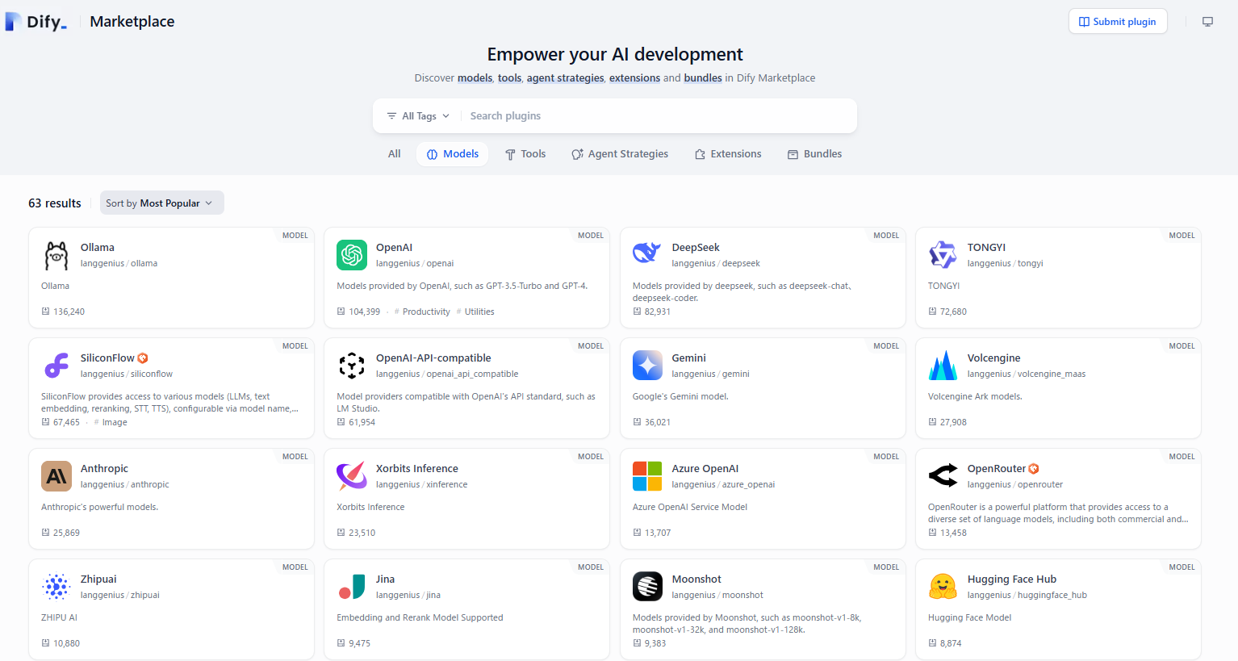Open the DeepSeek plugin title
The image size is (1238, 661).
[696, 248]
